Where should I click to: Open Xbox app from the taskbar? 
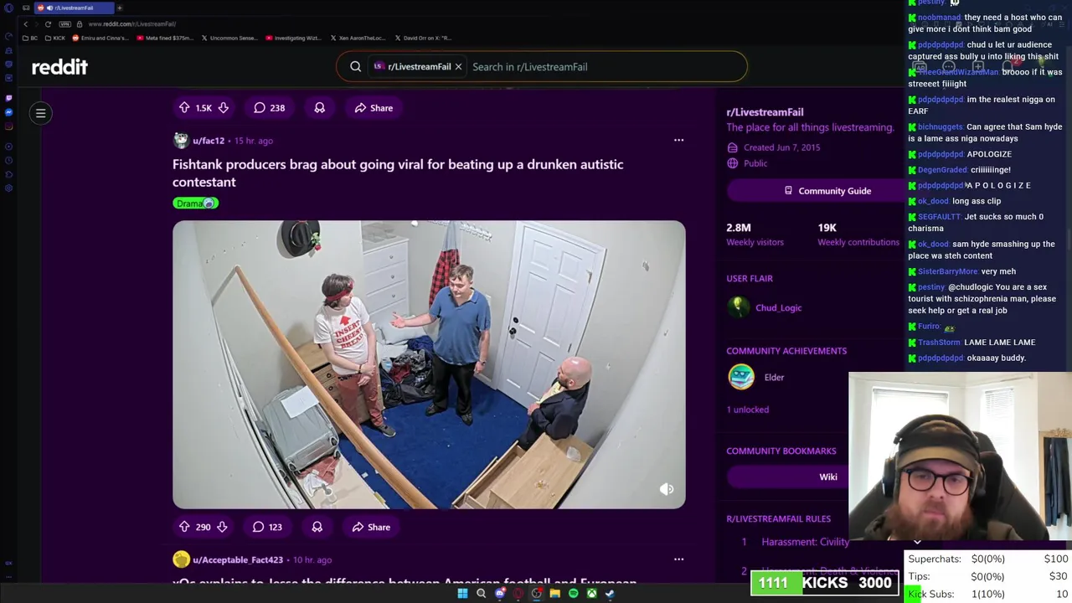click(592, 594)
